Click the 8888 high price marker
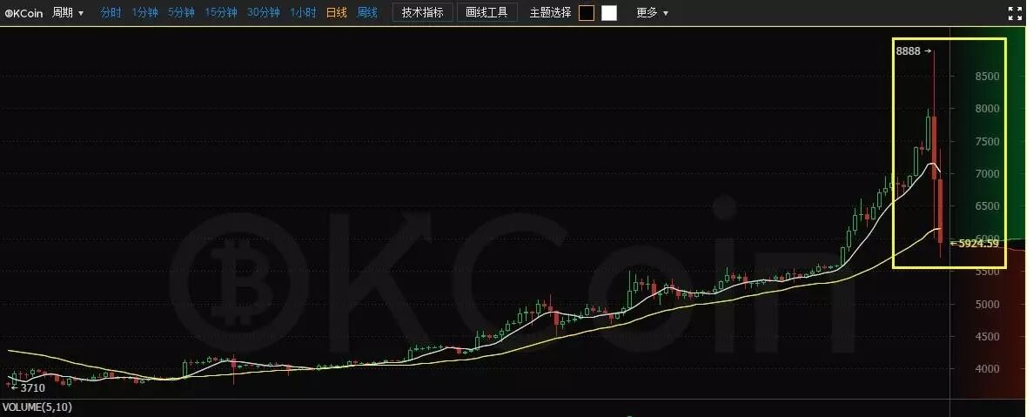The height and width of the screenshot is (417, 1033). pos(914,50)
